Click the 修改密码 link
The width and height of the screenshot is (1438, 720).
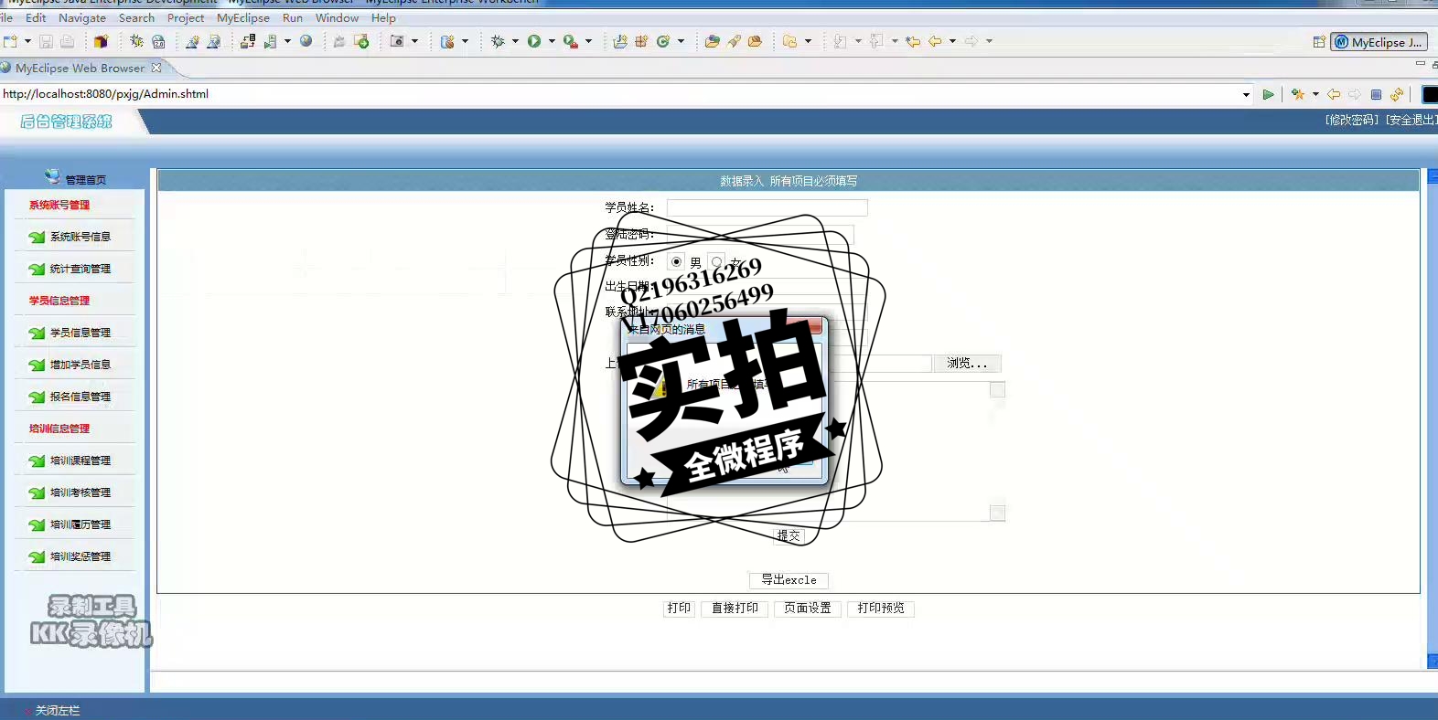click(x=1352, y=120)
